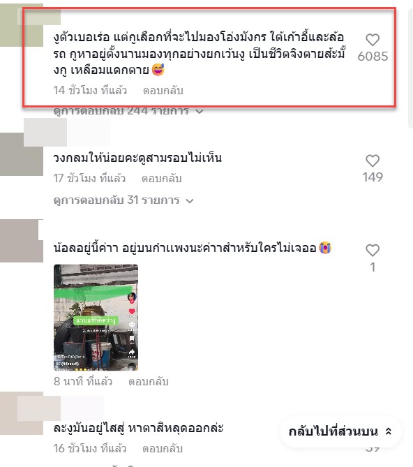Reply to the 8-minute-old comment
The image size is (413, 467).
click(x=148, y=382)
